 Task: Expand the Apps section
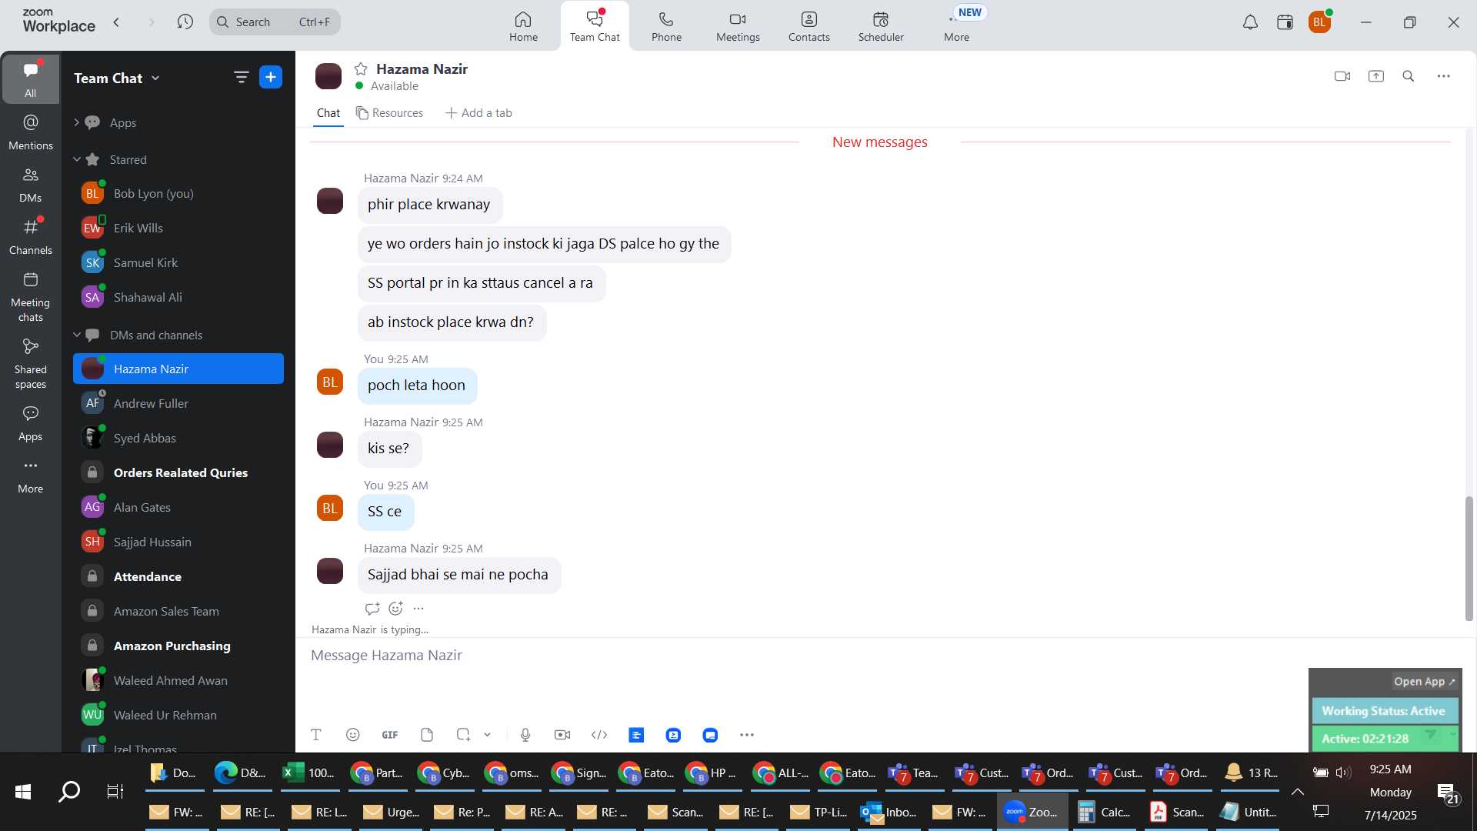[76, 122]
